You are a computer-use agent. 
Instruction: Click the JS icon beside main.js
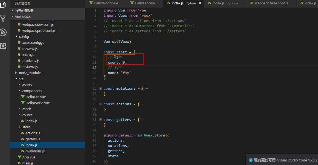pos(19,163)
